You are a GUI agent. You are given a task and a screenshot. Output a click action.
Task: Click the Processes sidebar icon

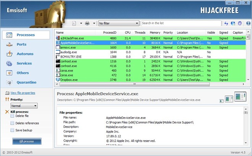[x=9, y=35]
